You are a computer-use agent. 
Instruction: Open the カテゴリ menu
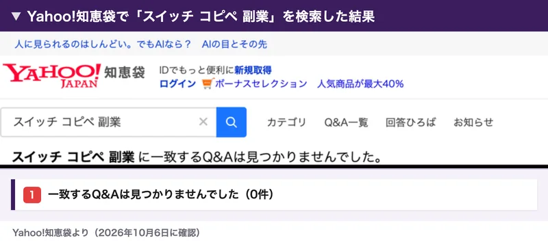(x=286, y=122)
